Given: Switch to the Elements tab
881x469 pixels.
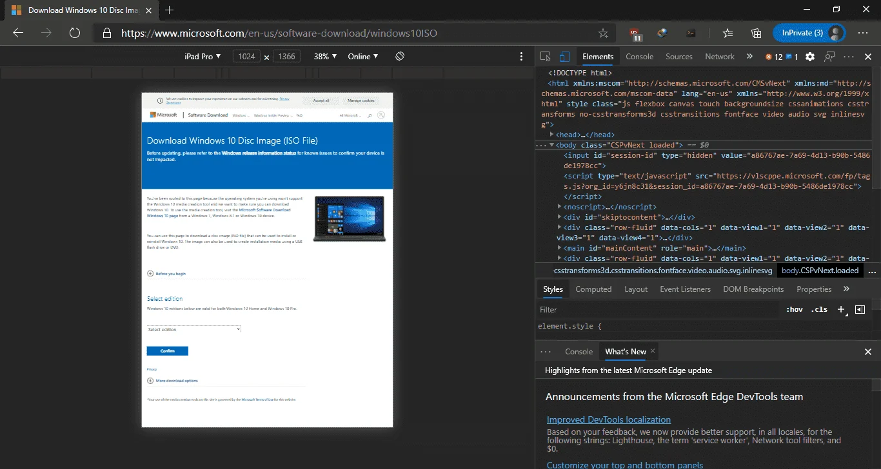Looking at the screenshot, I should (x=598, y=57).
